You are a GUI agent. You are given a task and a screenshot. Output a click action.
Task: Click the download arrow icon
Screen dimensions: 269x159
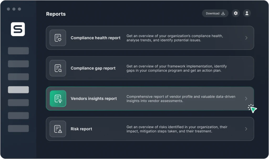[223, 13]
